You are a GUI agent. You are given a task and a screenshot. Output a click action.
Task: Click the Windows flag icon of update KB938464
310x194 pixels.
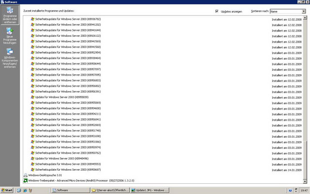coord(32,58)
